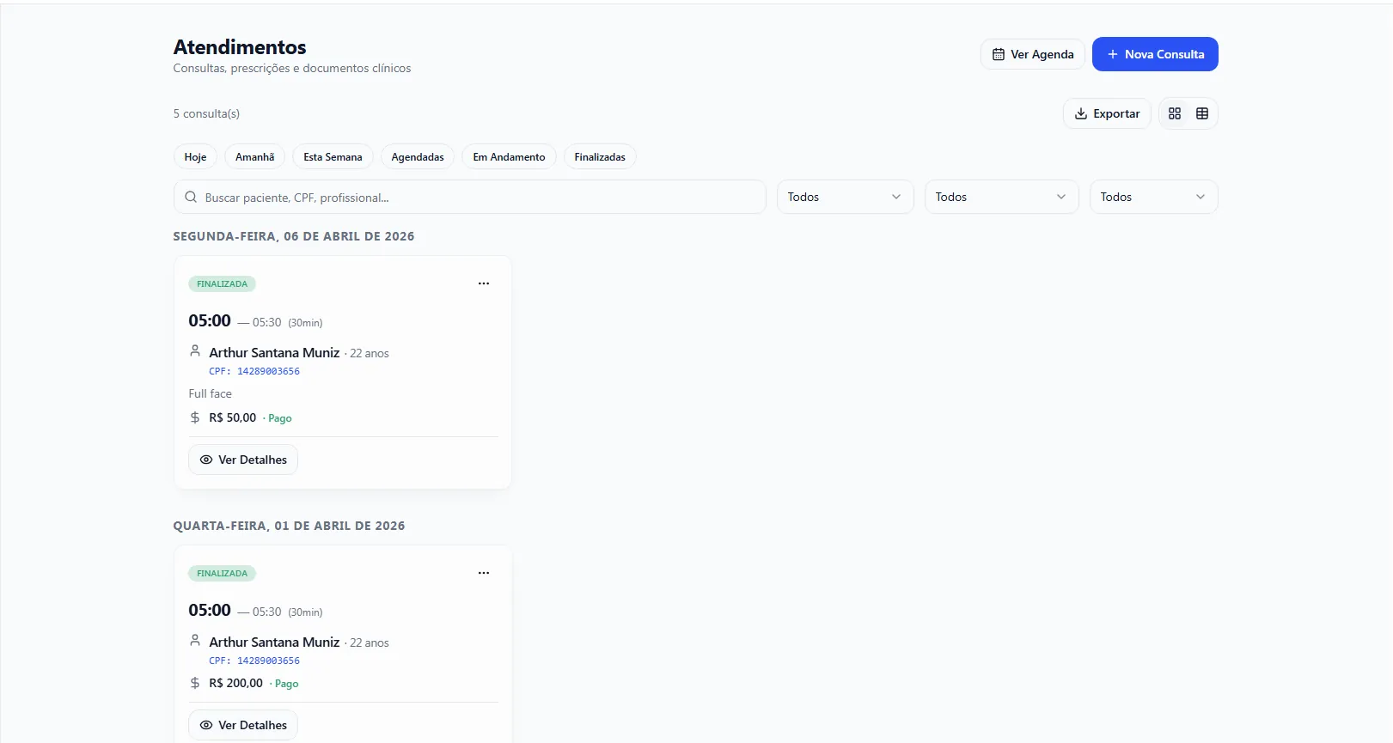Screen dimensions: 1393x743
Task: Open the first Todos filter dropdown
Action: tap(845, 197)
